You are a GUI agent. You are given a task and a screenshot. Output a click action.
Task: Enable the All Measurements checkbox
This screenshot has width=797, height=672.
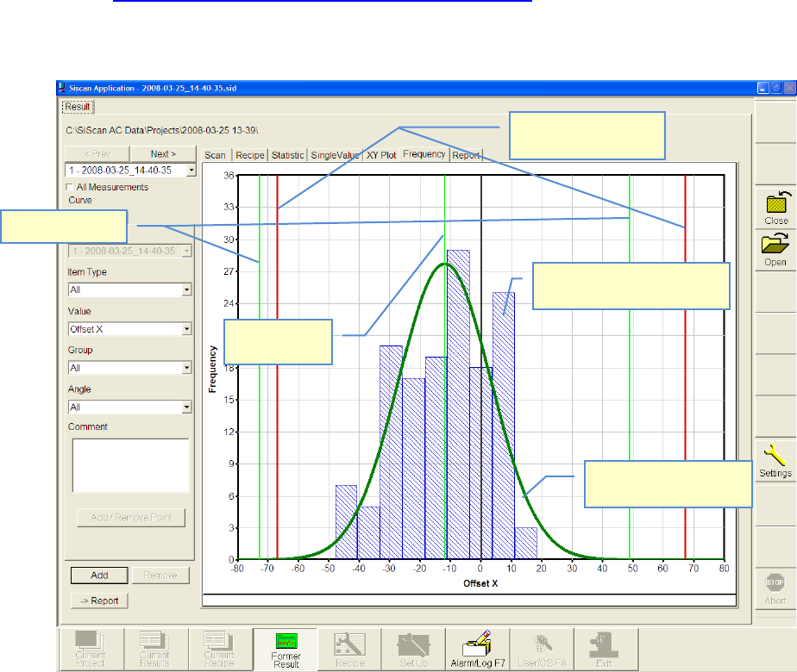click(71, 187)
